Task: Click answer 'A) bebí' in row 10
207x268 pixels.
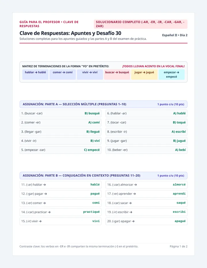Action: (x=180, y=150)
